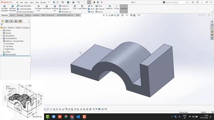Open the Insert menu
Screen dimensions: 214x120
point(31,2)
